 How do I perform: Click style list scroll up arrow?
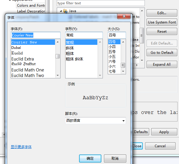point(100,42)
